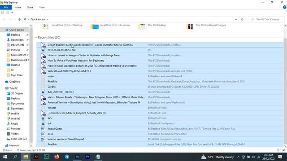Viewport: 287px width, 161px height.
Task: Open Photoshop from the taskbar
Action: (77, 157)
